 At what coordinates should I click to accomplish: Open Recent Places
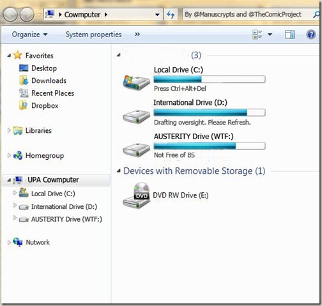point(52,93)
